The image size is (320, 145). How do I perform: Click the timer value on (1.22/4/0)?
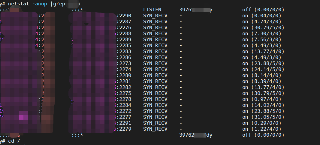[x=262, y=129]
